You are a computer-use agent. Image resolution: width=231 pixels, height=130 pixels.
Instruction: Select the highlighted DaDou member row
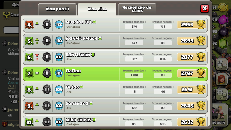tap(115, 73)
